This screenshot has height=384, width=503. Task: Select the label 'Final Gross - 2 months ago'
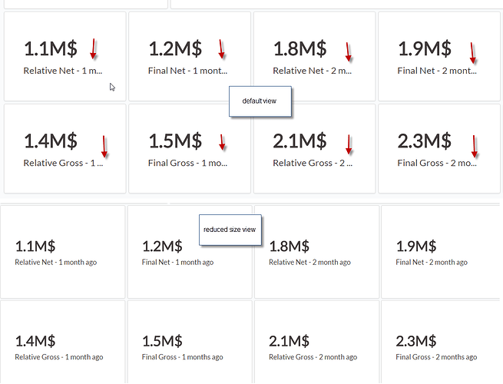click(437, 356)
